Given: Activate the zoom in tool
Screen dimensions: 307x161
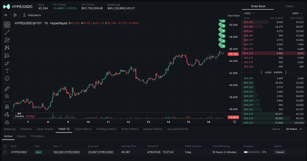Looking at the screenshot, I should [x=7, y=96].
